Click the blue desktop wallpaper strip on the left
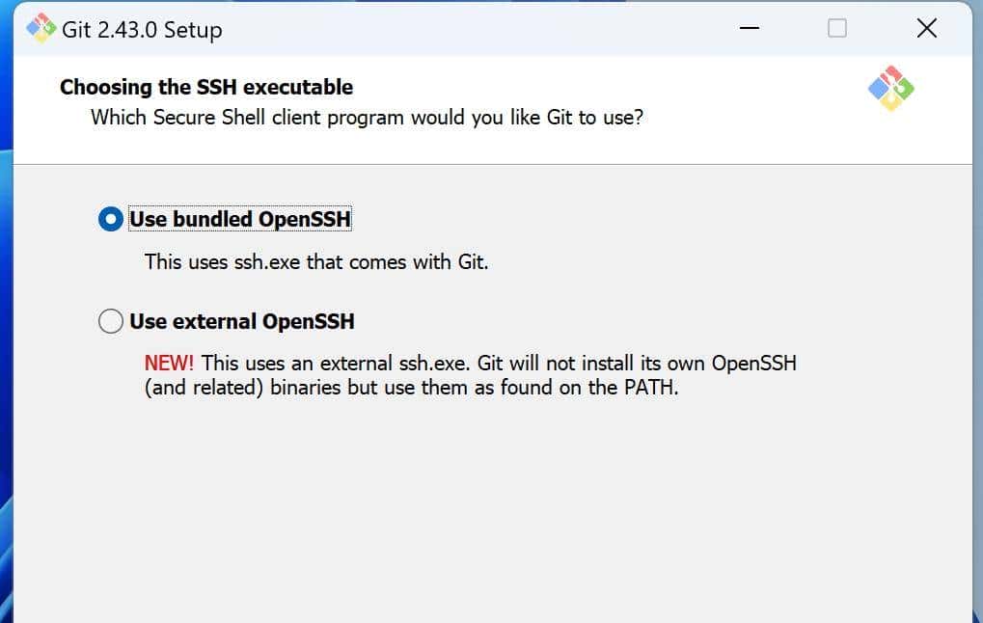Image resolution: width=983 pixels, height=623 pixels. tap(8, 386)
